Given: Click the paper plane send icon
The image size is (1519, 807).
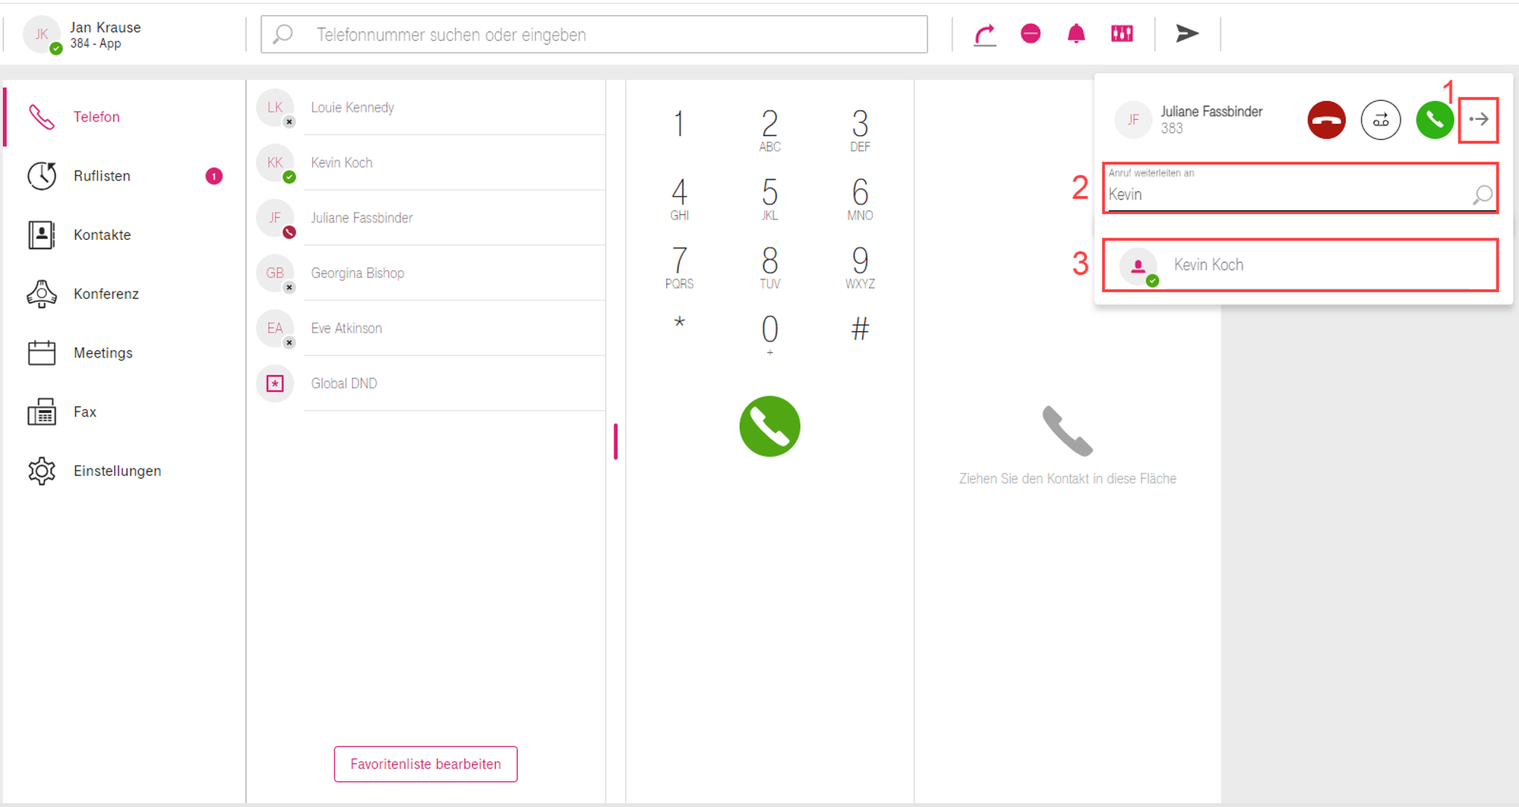Looking at the screenshot, I should pos(1187,33).
